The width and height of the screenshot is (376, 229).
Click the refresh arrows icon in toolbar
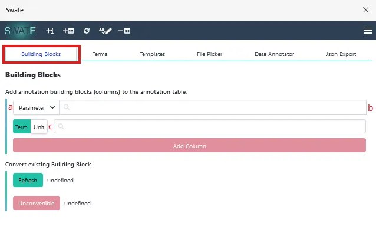click(87, 31)
